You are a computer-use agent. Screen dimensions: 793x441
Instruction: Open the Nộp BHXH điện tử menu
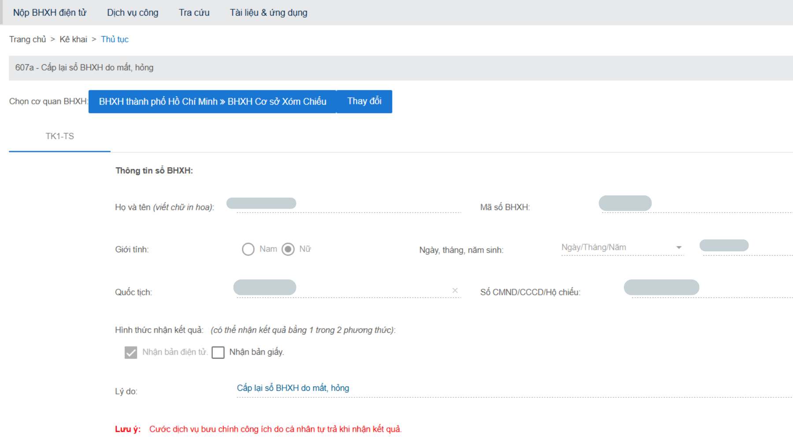[50, 13]
